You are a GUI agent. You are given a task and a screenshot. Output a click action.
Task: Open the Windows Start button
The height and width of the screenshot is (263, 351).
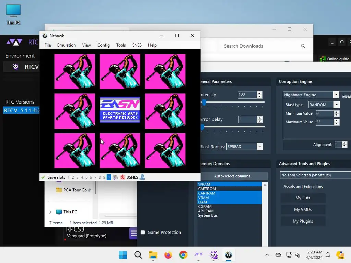point(123,255)
